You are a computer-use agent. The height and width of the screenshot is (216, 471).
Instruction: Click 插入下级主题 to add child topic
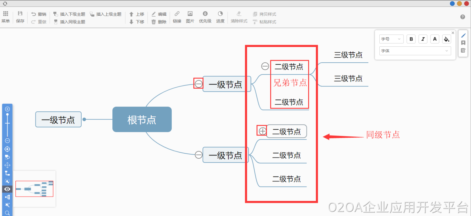tap(69, 14)
